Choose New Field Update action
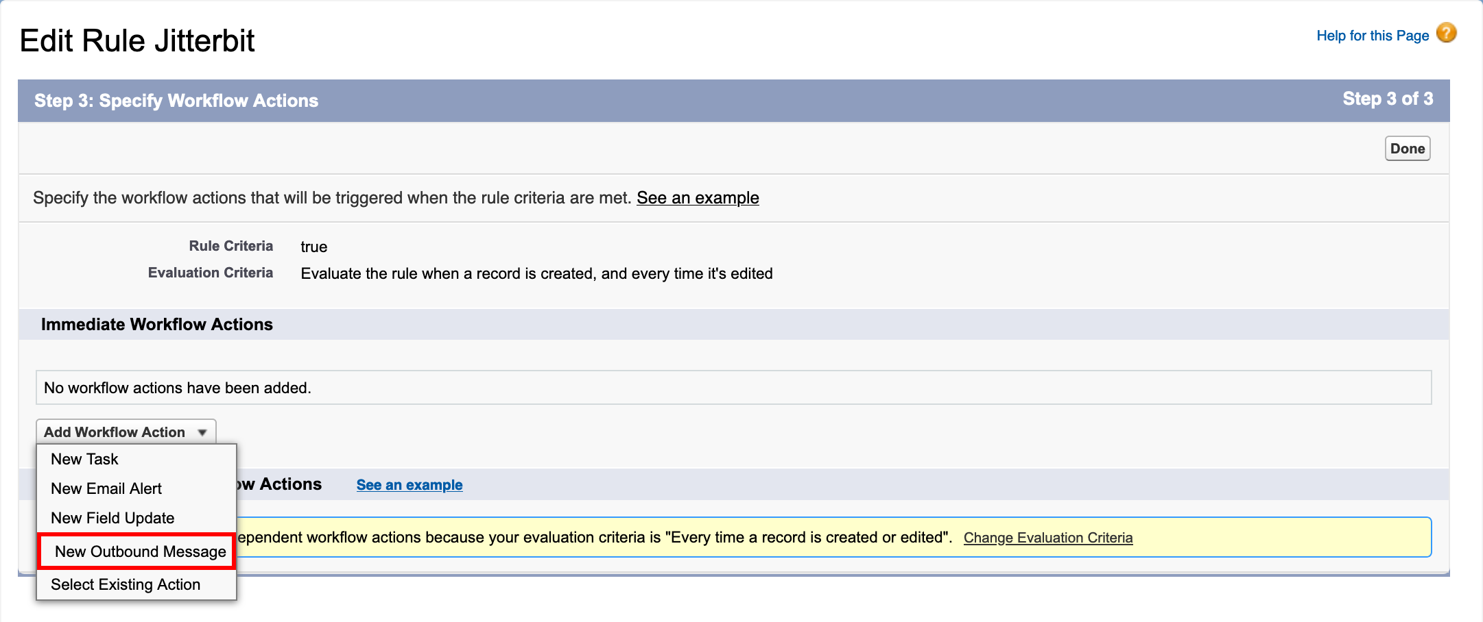The width and height of the screenshot is (1483, 622). point(112,518)
